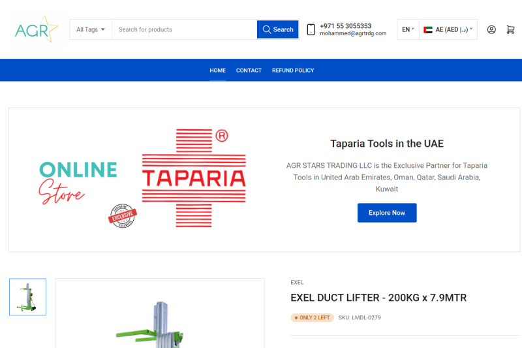Viewport: 522px width, 348px height.
Task: Open the REFUND POLICY menu item
Action: 293,71
